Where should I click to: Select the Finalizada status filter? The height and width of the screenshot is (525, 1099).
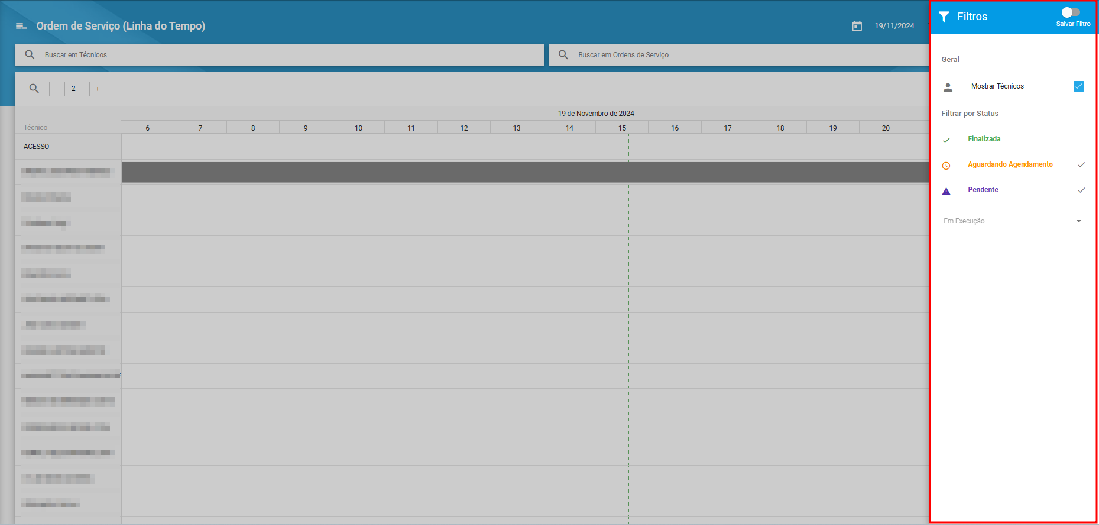[x=984, y=139]
